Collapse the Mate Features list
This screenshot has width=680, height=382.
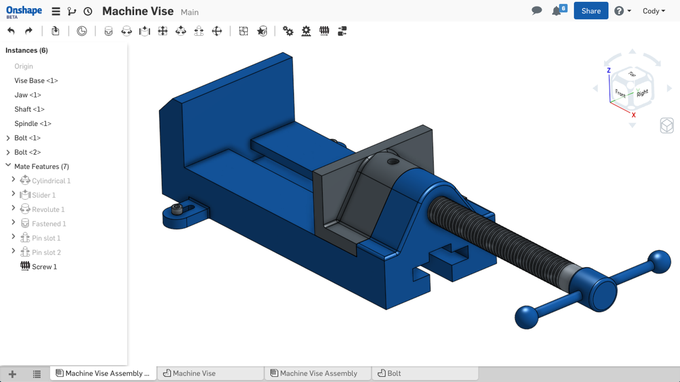[x=8, y=166]
